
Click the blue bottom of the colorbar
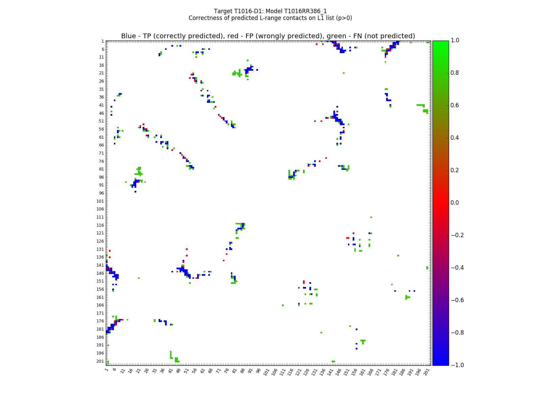(440, 363)
